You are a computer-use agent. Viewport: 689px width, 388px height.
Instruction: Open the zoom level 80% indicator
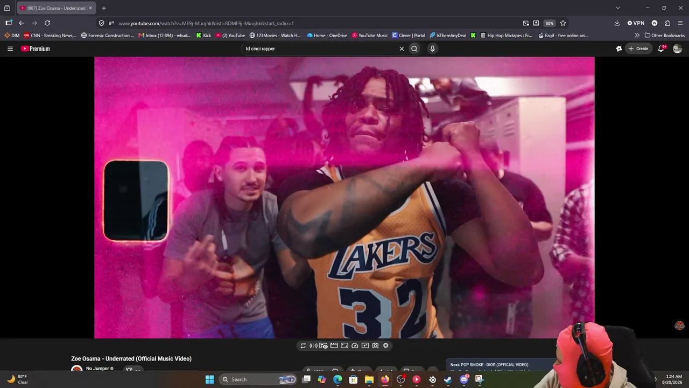549,23
